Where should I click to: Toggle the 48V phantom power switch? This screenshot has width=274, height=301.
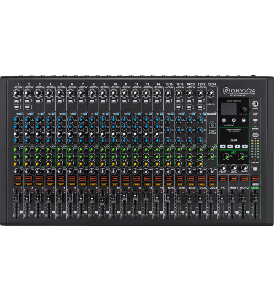[255, 120]
